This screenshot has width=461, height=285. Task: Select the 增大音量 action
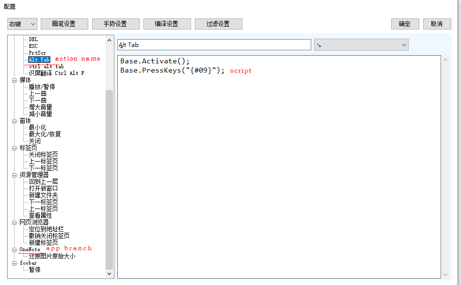click(x=40, y=107)
